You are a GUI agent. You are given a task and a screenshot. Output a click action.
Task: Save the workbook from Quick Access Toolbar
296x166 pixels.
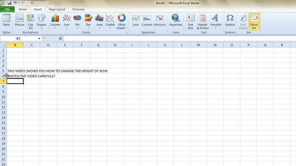click(x=9, y=3)
